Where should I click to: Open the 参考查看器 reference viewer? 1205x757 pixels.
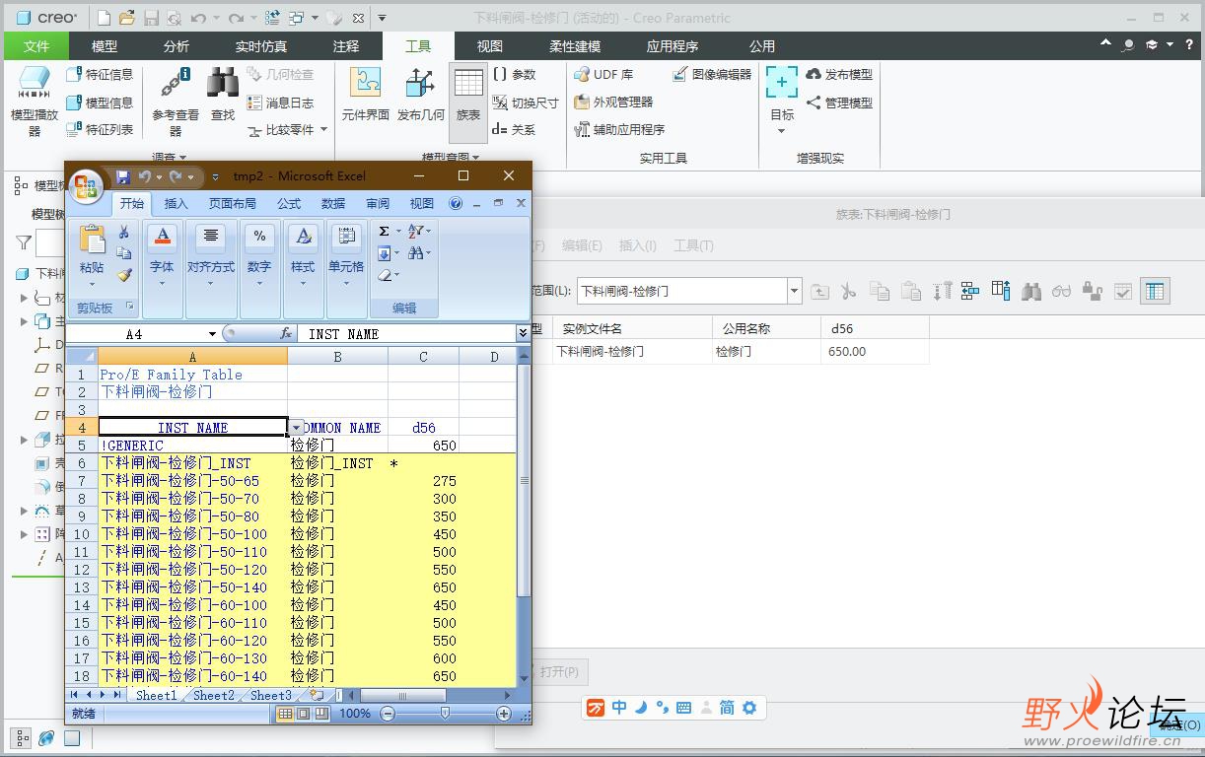point(176,101)
